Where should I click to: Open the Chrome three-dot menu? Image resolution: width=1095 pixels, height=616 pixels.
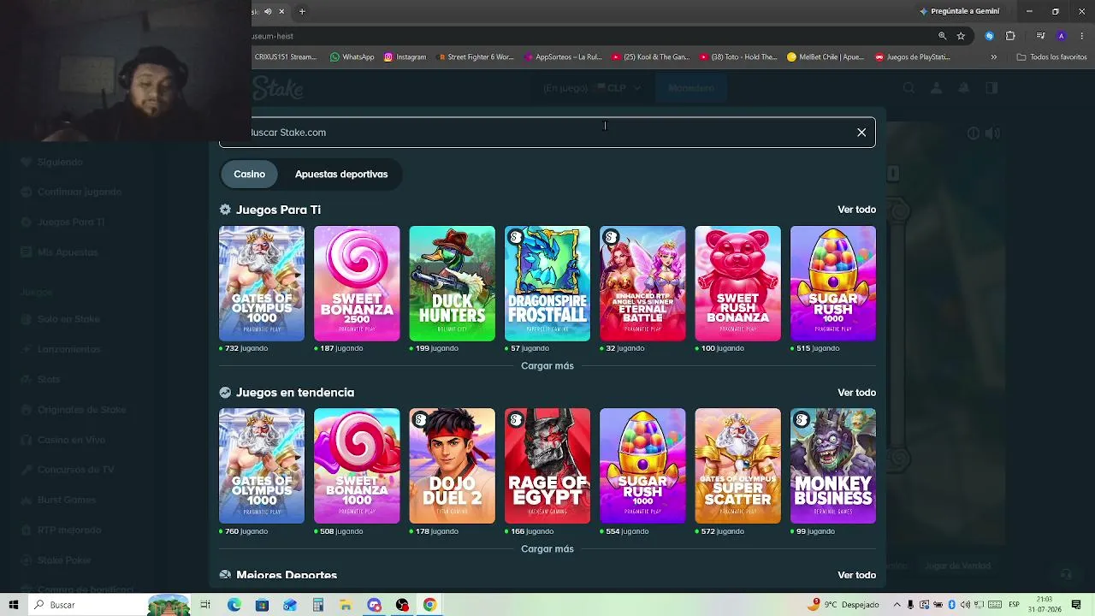pyautogui.click(x=1081, y=36)
